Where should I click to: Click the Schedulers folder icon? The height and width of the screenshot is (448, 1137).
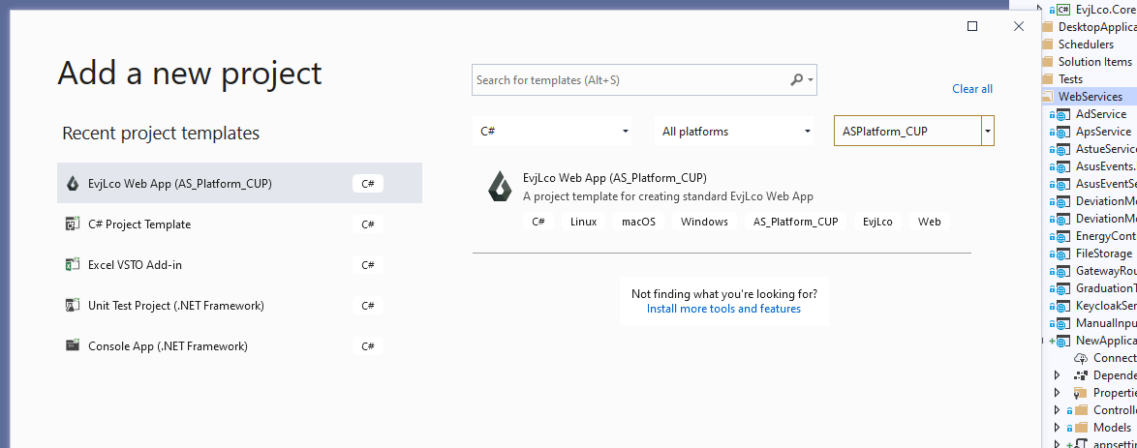pyautogui.click(x=1047, y=45)
